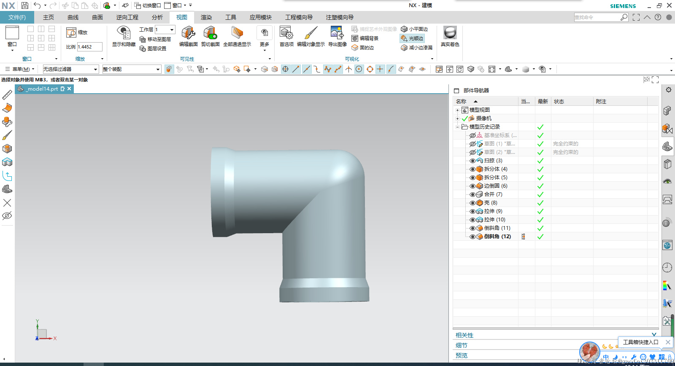Toggle visibility eye of 拉伸 (9)

tap(472, 211)
